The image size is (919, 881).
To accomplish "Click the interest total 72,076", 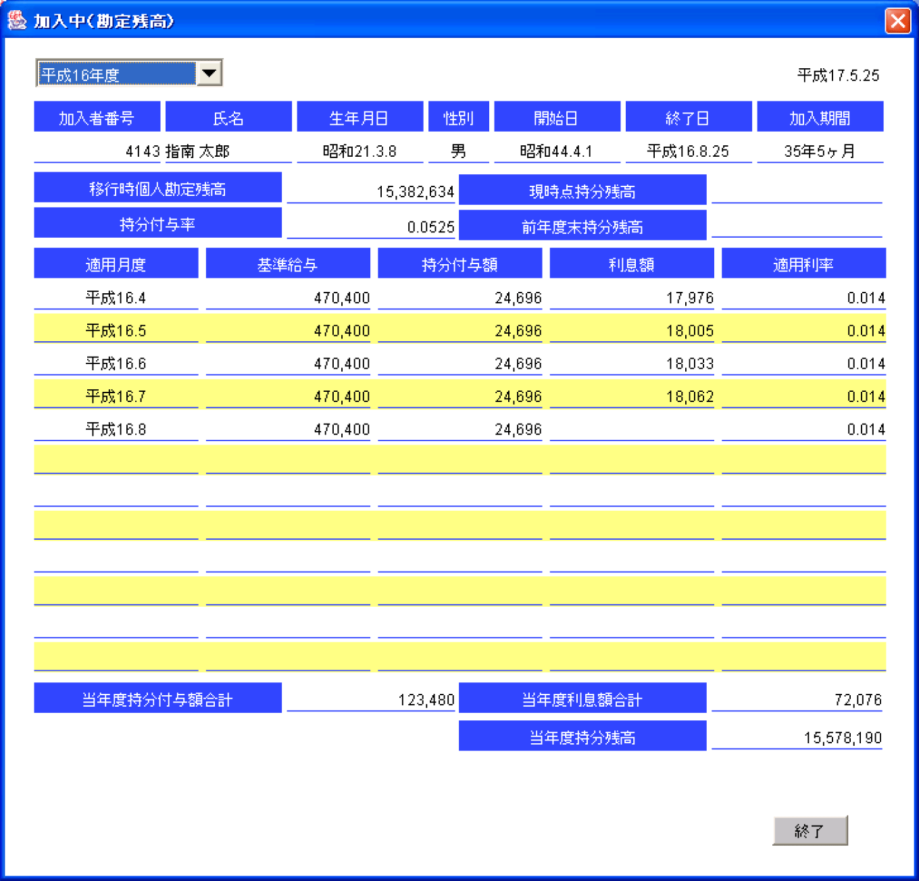I will [x=858, y=700].
